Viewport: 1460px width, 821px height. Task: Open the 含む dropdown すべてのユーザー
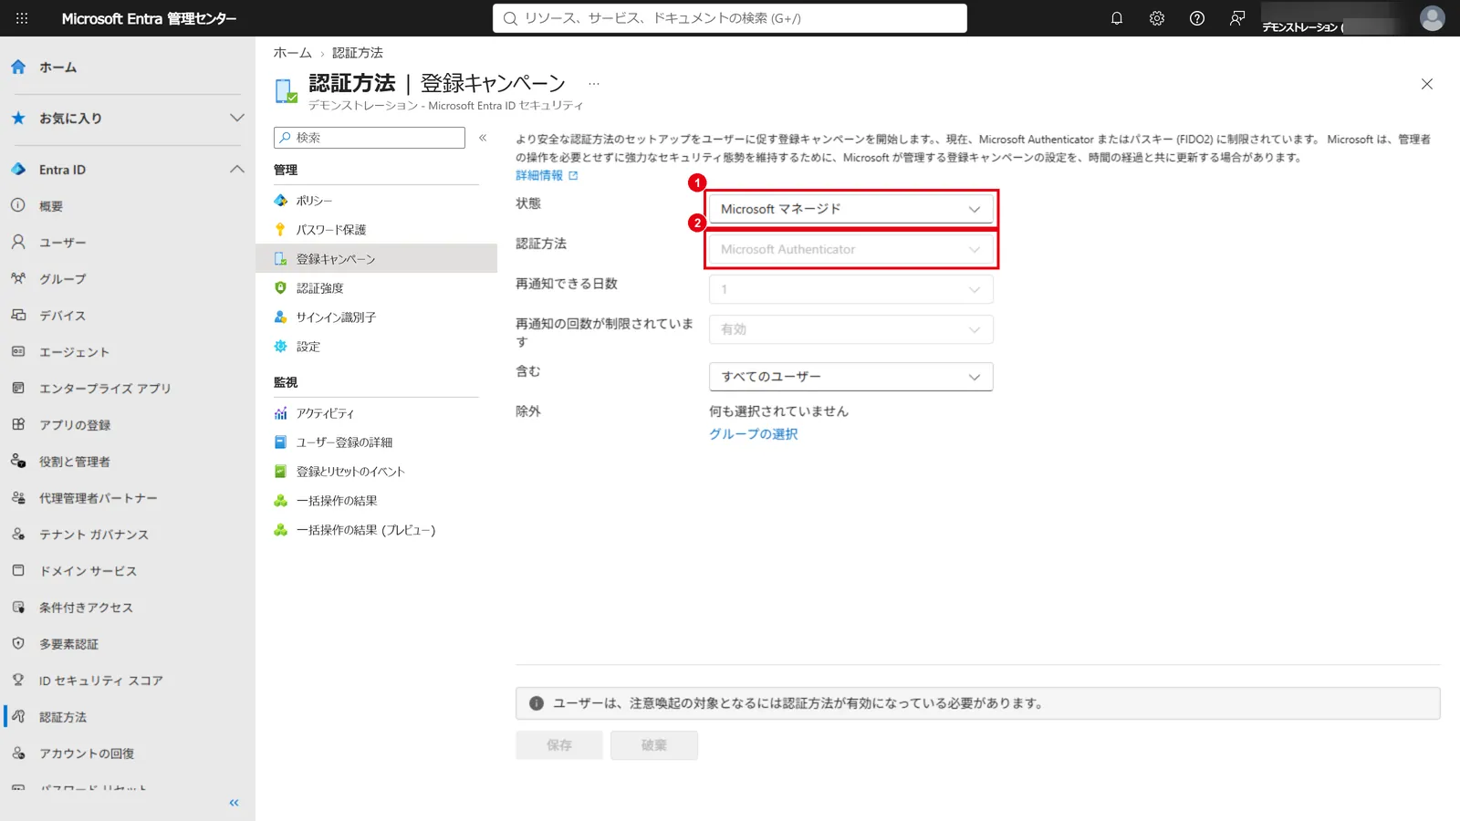851,377
